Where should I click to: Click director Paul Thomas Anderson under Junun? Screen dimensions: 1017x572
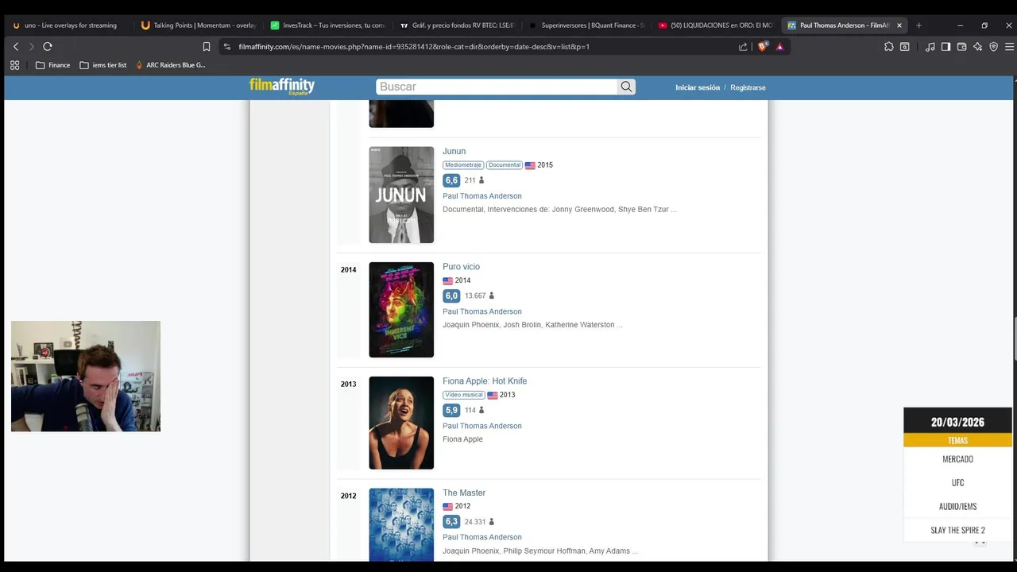point(482,196)
